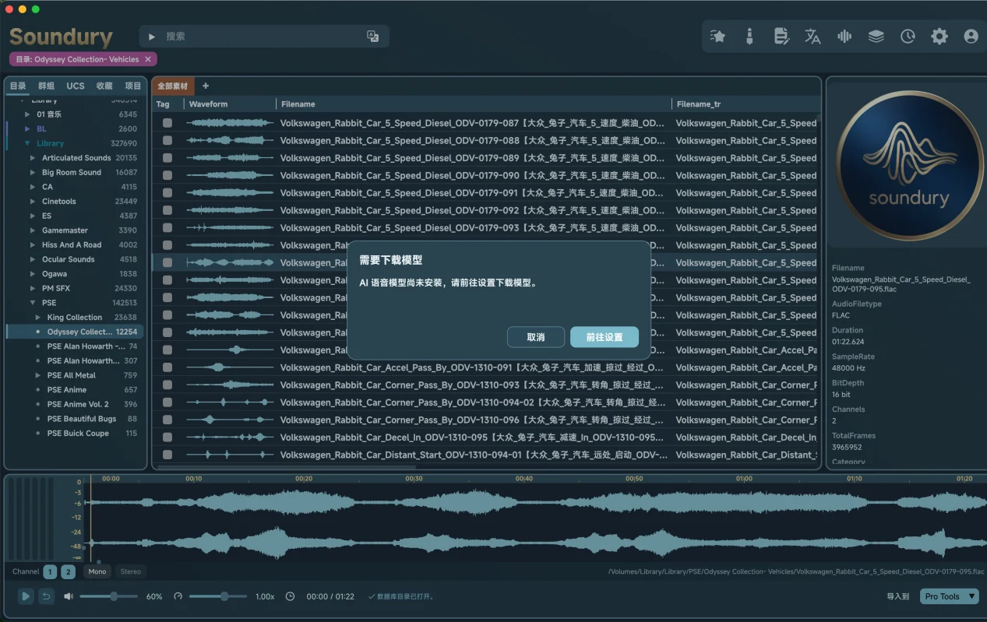Open the document edit icon
The image size is (987, 622).
tap(781, 37)
